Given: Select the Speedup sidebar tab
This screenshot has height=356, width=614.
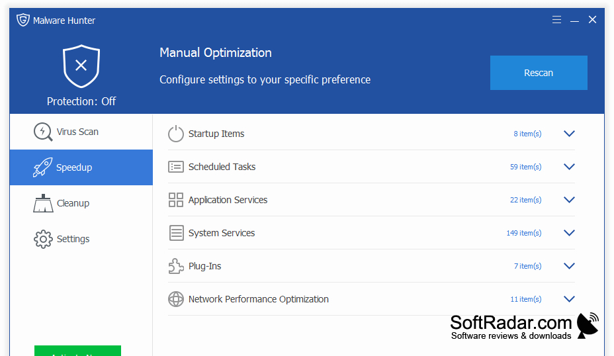Looking at the screenshot, I should pyautogui.click(x=81, y=167).
